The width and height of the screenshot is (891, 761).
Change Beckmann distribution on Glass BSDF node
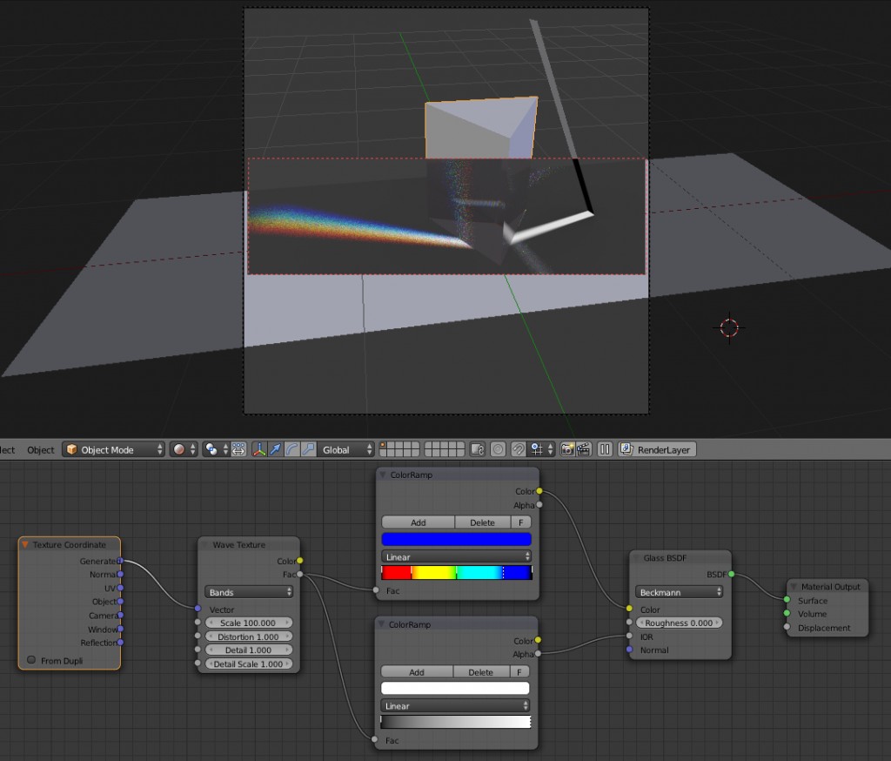point(680,591)
